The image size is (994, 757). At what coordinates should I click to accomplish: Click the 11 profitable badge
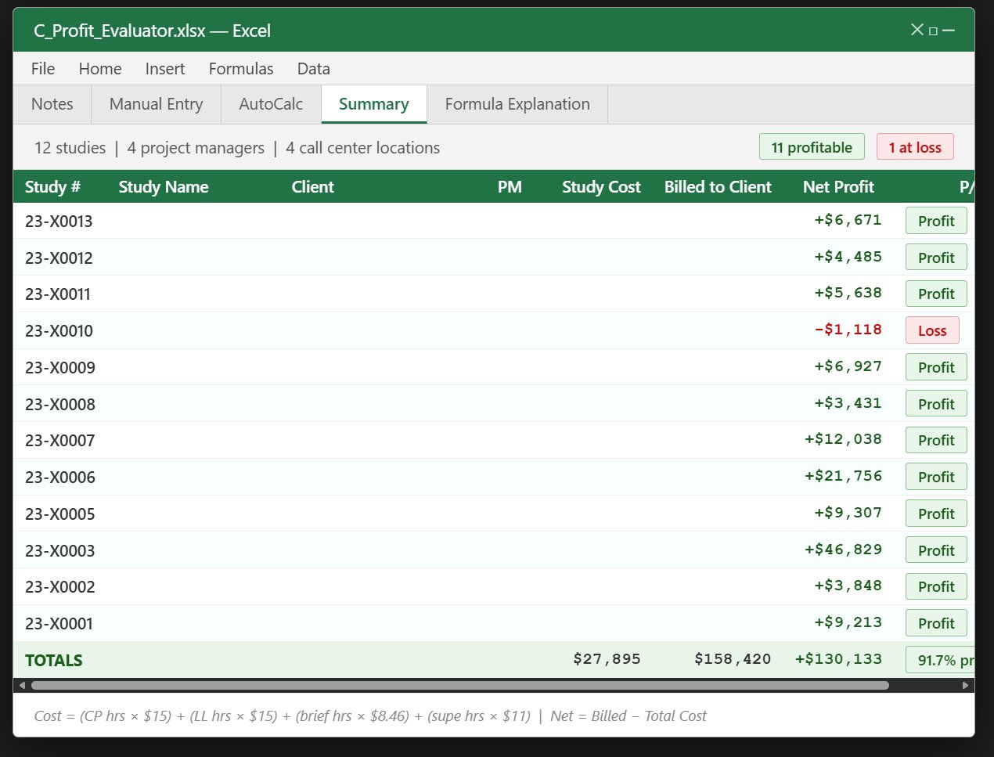812,147
